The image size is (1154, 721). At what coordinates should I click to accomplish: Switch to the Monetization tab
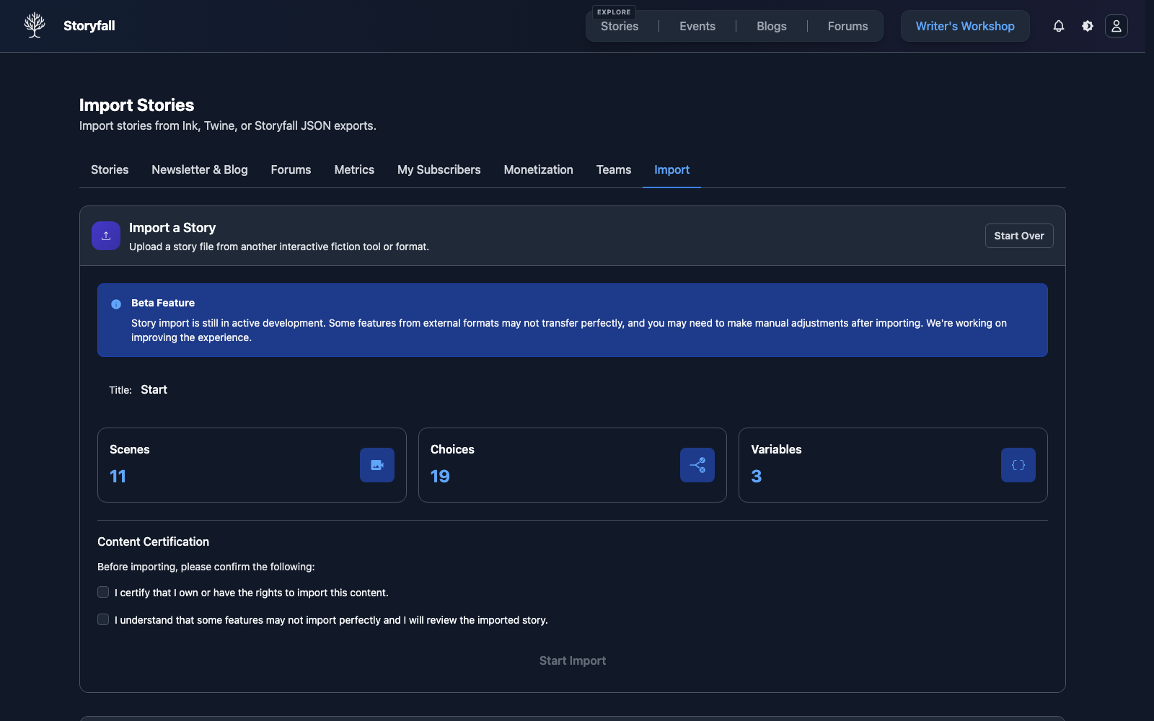(x=538, y=169)
